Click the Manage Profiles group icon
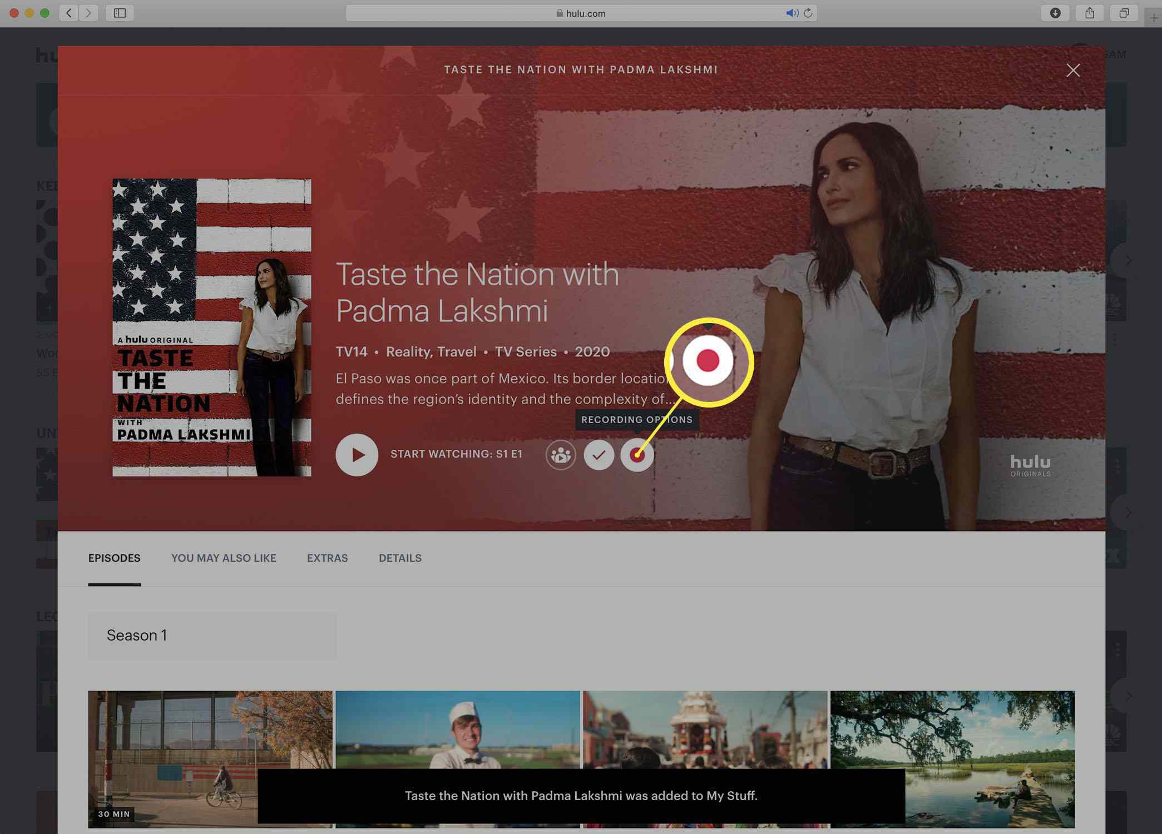The width and height of the screenshot is (1162, 834). (560, 454)
